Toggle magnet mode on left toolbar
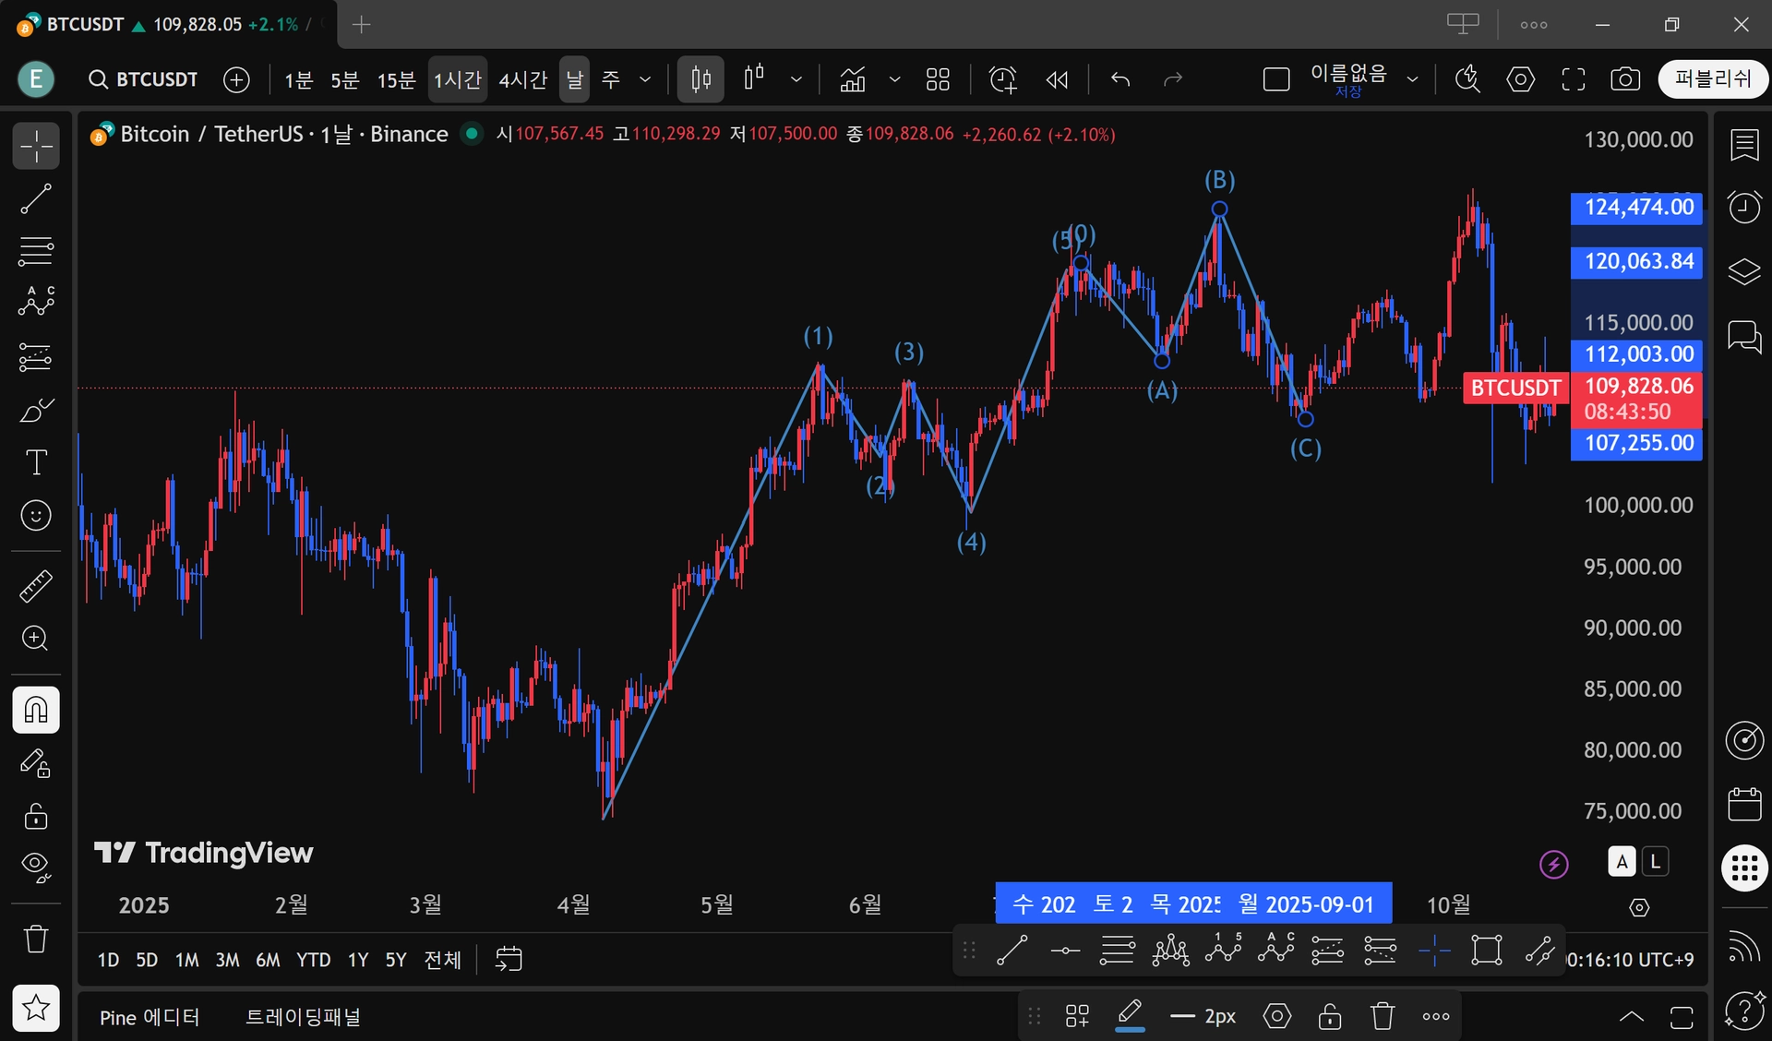1772x1041 pixels. point(36,710)
